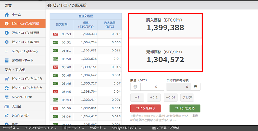Click the price 1,303,853

click(x=89, y=51)
